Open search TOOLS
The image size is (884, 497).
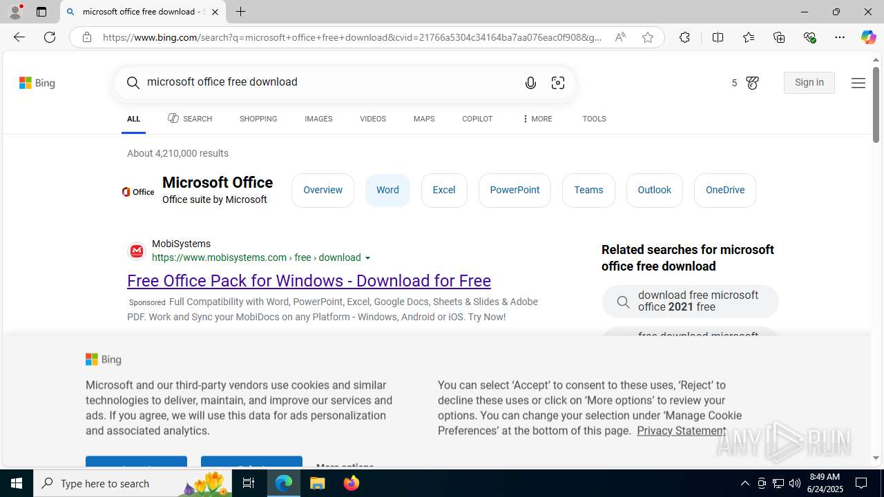click(594, 119)
